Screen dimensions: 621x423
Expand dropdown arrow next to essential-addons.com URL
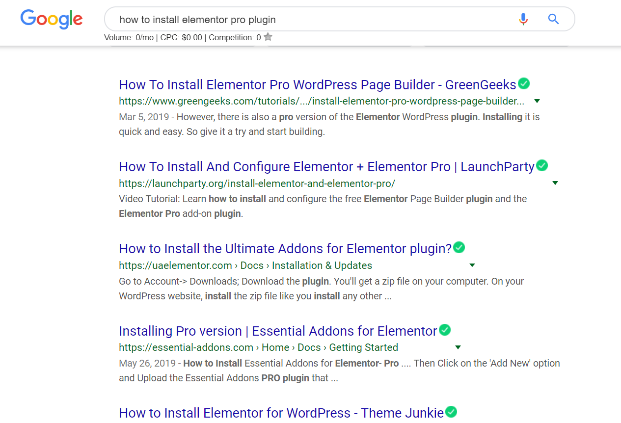tap(458, 347)
